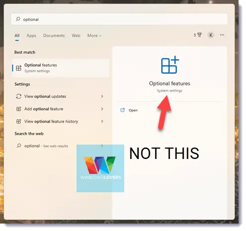The height and width of the screenshot is (231, 246).
Task: Expand the More dropdown filter
Action: pos(94,36)
